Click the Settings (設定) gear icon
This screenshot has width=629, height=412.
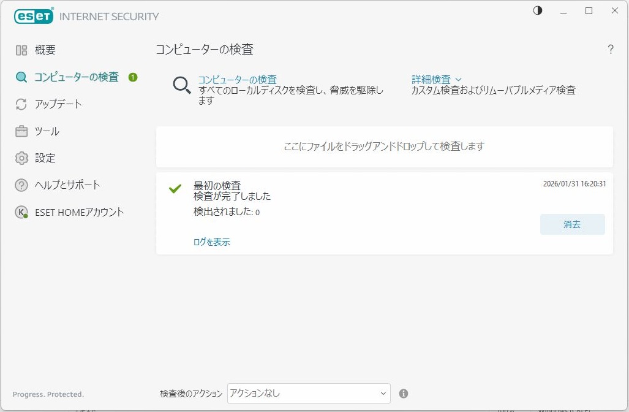click(x=21, y=158)
